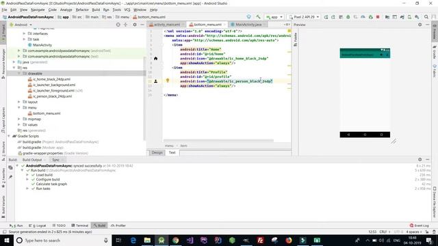This screenshot has height=246, width=438.
Task: Click the Build panel settings gear
Action: pyautogui.click(x=420, y=159)
